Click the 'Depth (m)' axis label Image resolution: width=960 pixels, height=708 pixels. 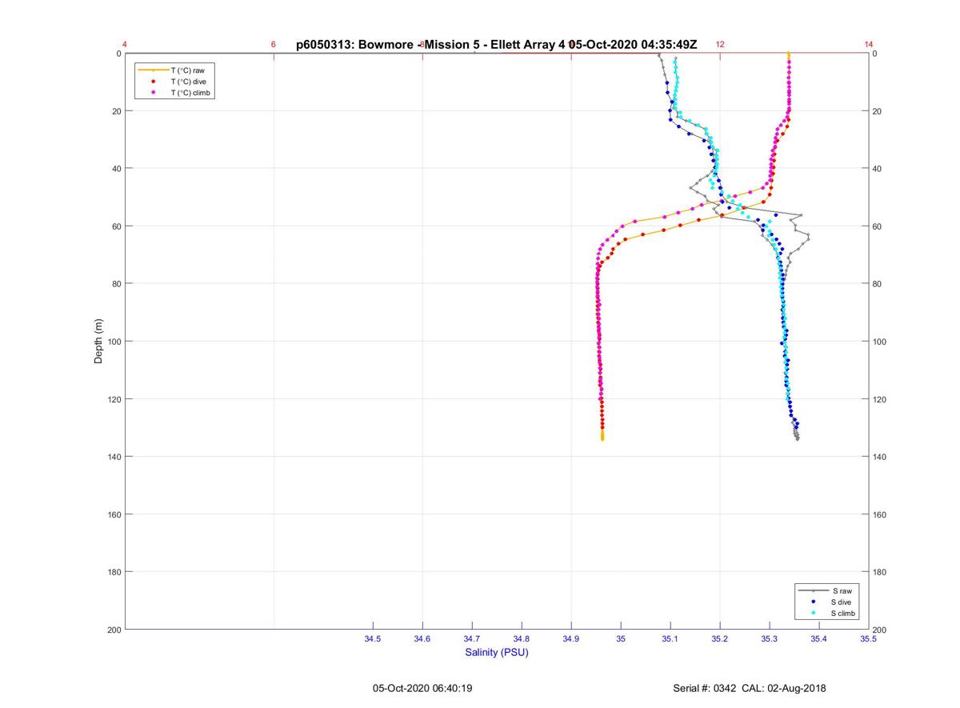98,342
